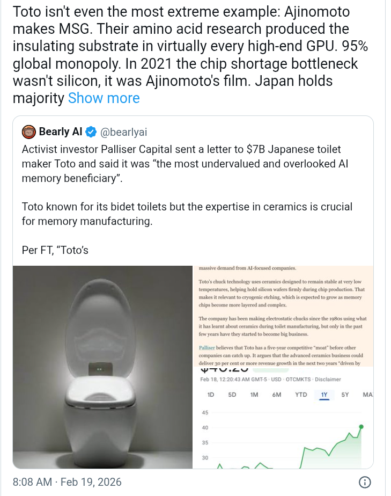391x496 pixels.
Task: Expand tweet with Show more
Action: (104, 98)
